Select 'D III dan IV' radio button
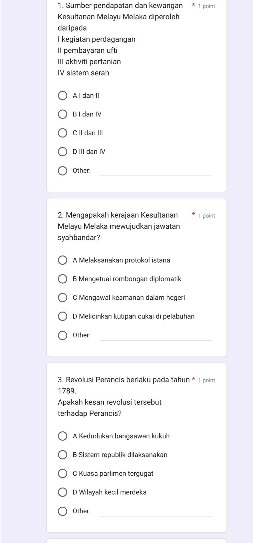Viewport: 253px width, 543px height. click(63, 152)
